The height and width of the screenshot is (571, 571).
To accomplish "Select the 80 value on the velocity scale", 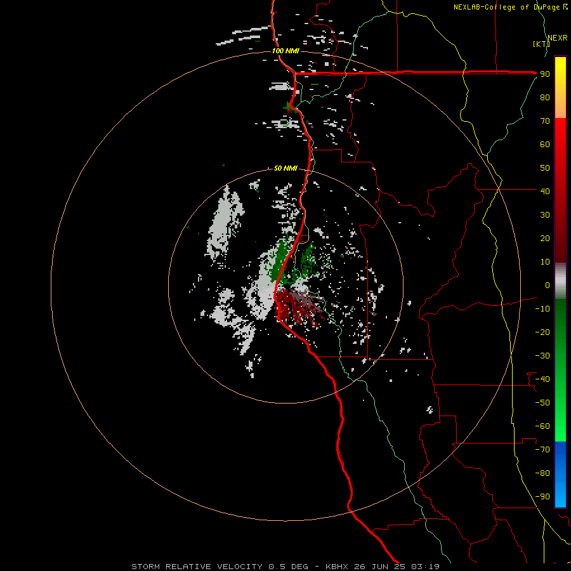I will (545, 98).
